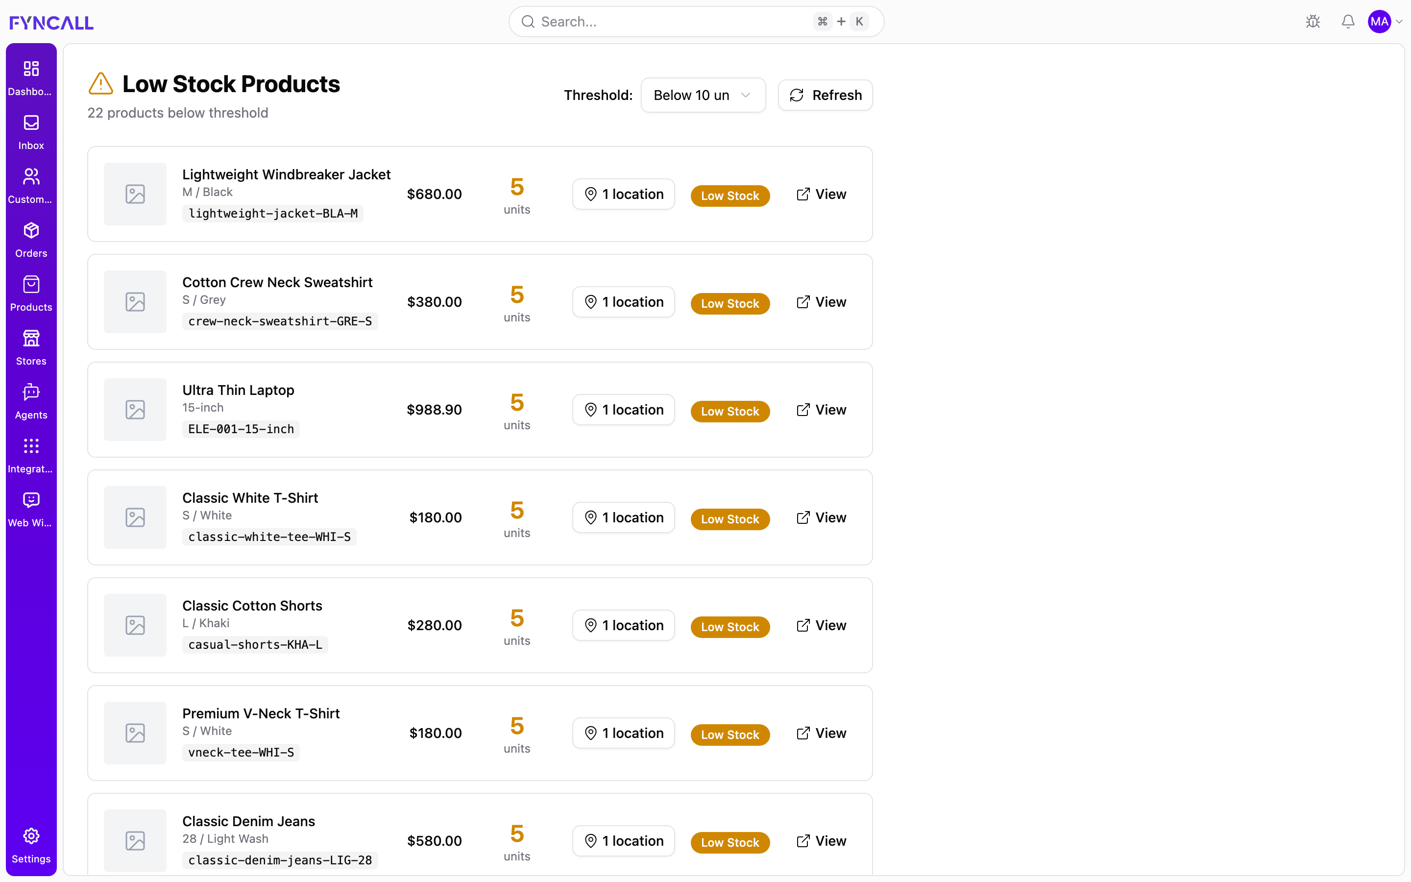
Task: Show locations for Classic Denim Jeans
Action: (x=623, y=841)
